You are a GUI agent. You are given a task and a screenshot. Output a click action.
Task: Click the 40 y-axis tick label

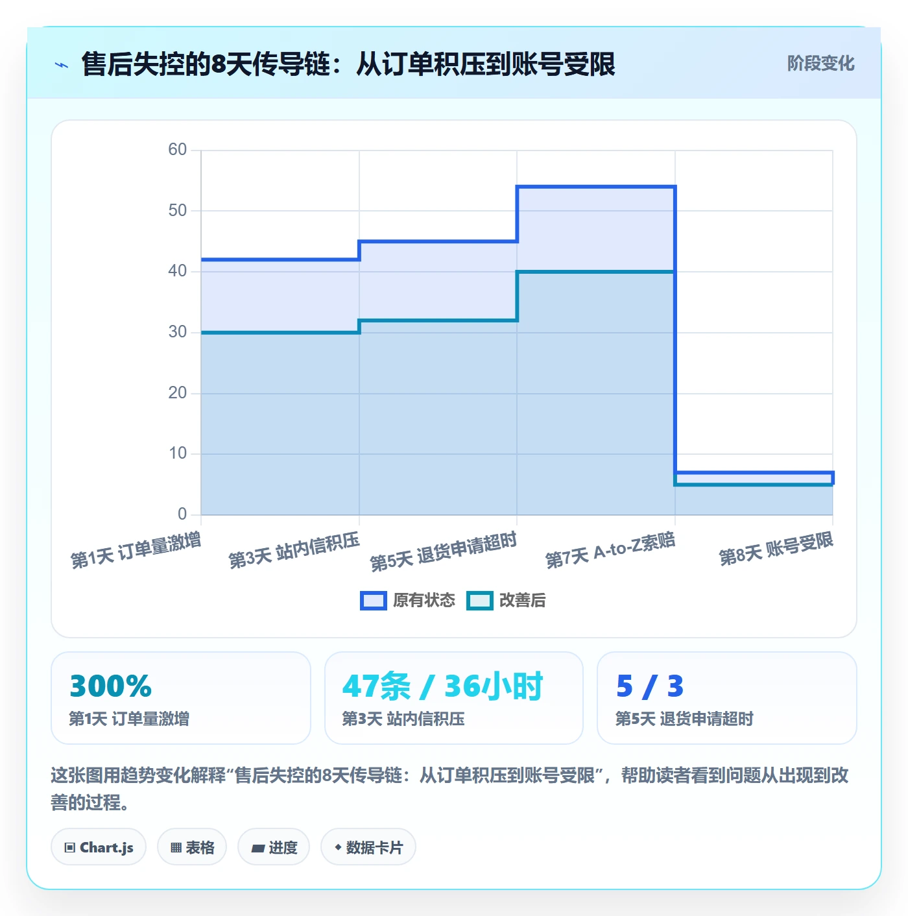(177, 271)
